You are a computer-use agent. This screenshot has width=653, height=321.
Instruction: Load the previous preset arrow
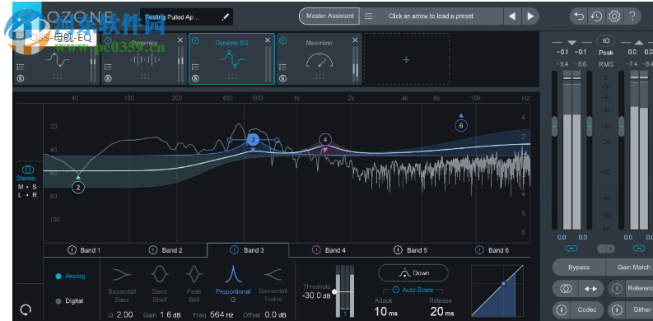512,16
